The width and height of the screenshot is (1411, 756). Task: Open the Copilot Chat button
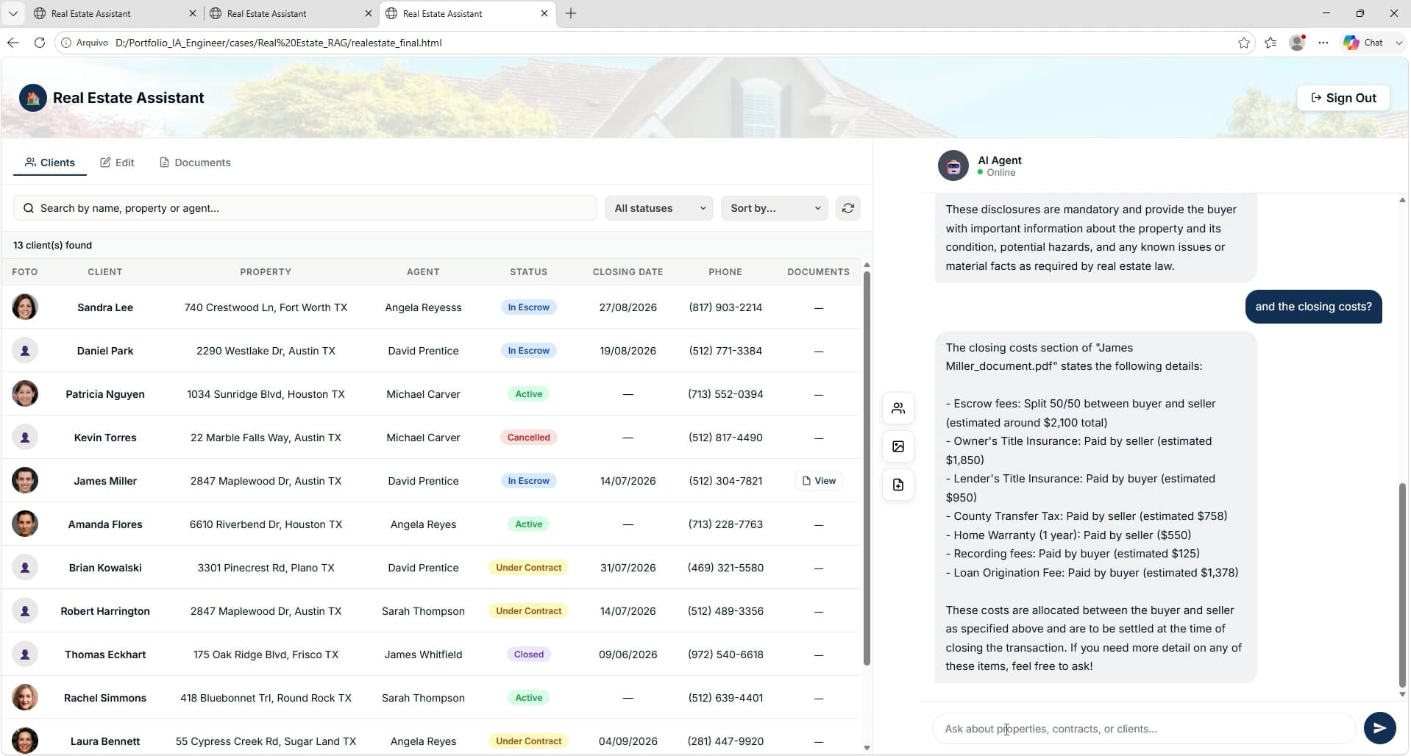click(x=1363, y=43)
